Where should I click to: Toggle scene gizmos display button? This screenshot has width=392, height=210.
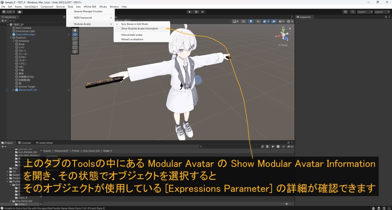pyautogui.click(x=288, y=21)
